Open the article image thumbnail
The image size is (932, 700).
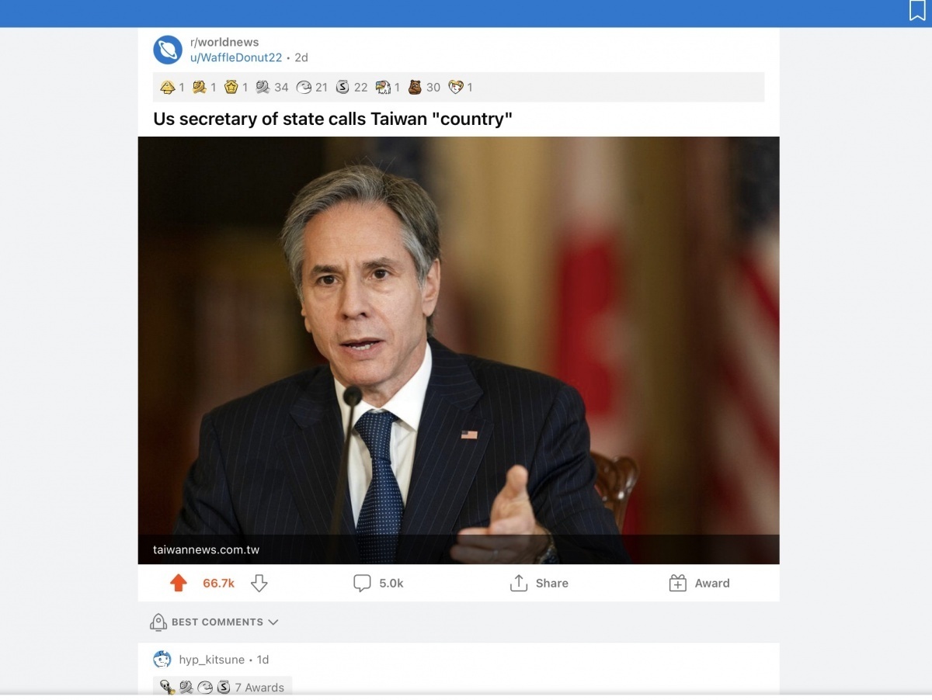point(458,350)
